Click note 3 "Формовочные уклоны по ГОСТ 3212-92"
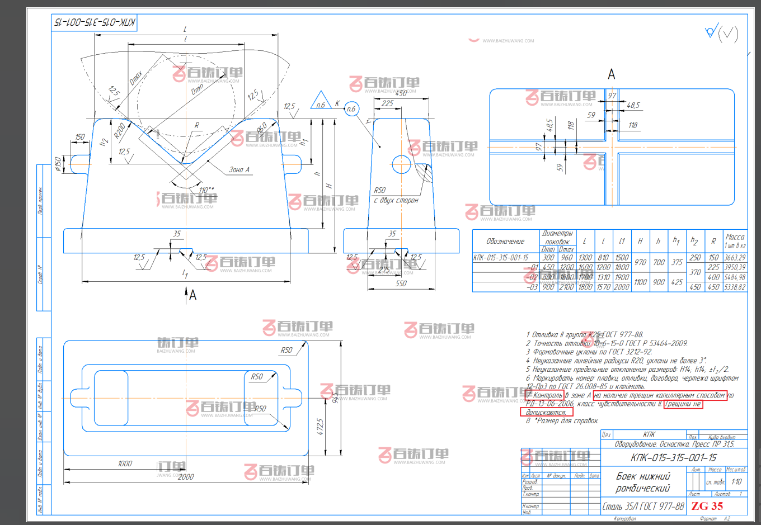The width and height of the screenshot is (761, 525). point(589,352)
